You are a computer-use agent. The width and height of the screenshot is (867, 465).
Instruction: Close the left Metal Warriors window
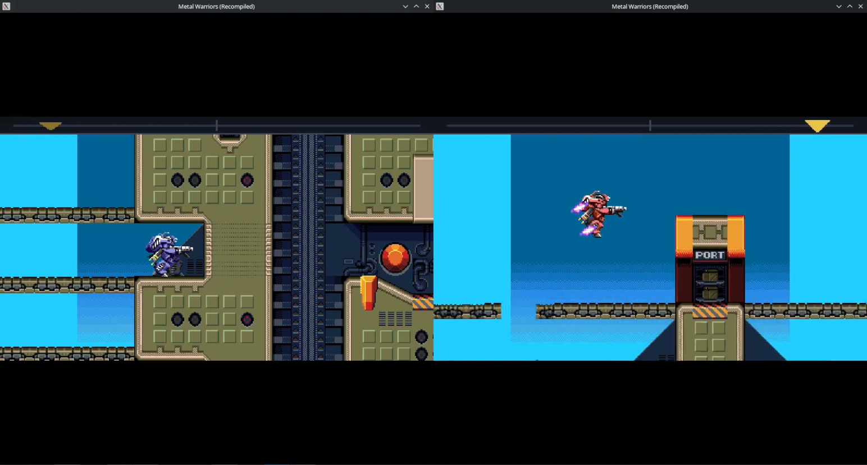click(x=427, y=6)
